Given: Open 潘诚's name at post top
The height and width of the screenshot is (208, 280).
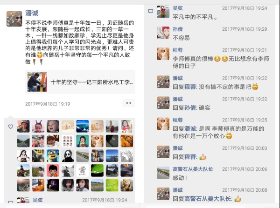Looking at the screenshot, I should [32, 13].
